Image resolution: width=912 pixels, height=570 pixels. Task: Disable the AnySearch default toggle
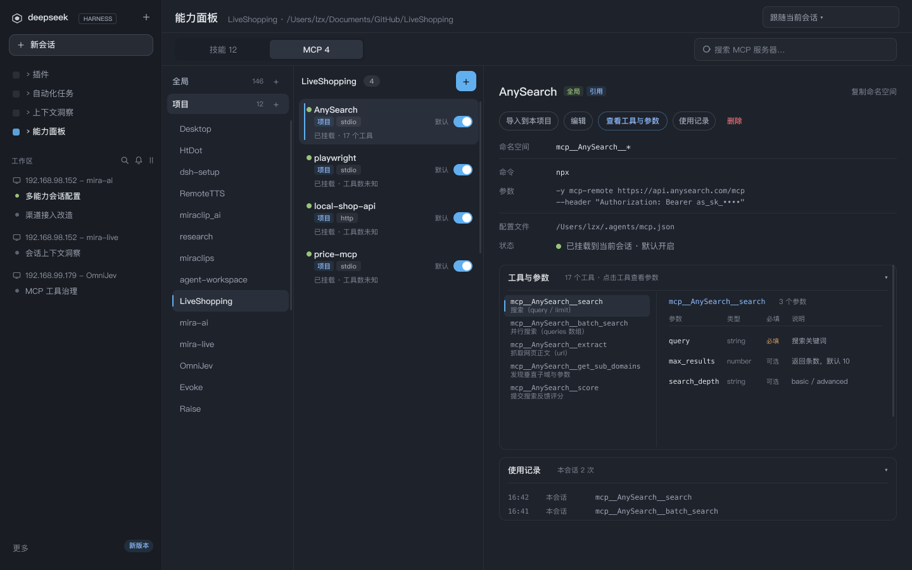(x=463, y=122)
